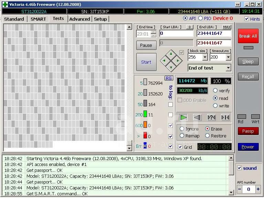This screenshot has height=198, width=264.
Task: Toggle the Grid checkbox
Action: [180, 147]
